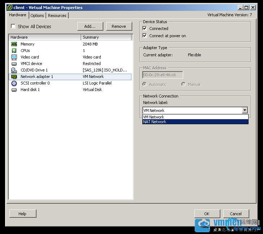This screenshot has width=263, height=234.
Task: Open the Network label dropdown arrow
Action: [x=245, y=110]
